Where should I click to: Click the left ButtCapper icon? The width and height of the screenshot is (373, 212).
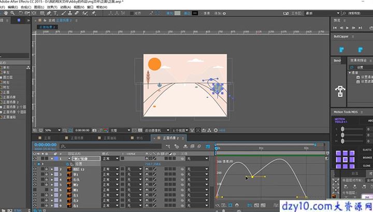coord(341,49)
